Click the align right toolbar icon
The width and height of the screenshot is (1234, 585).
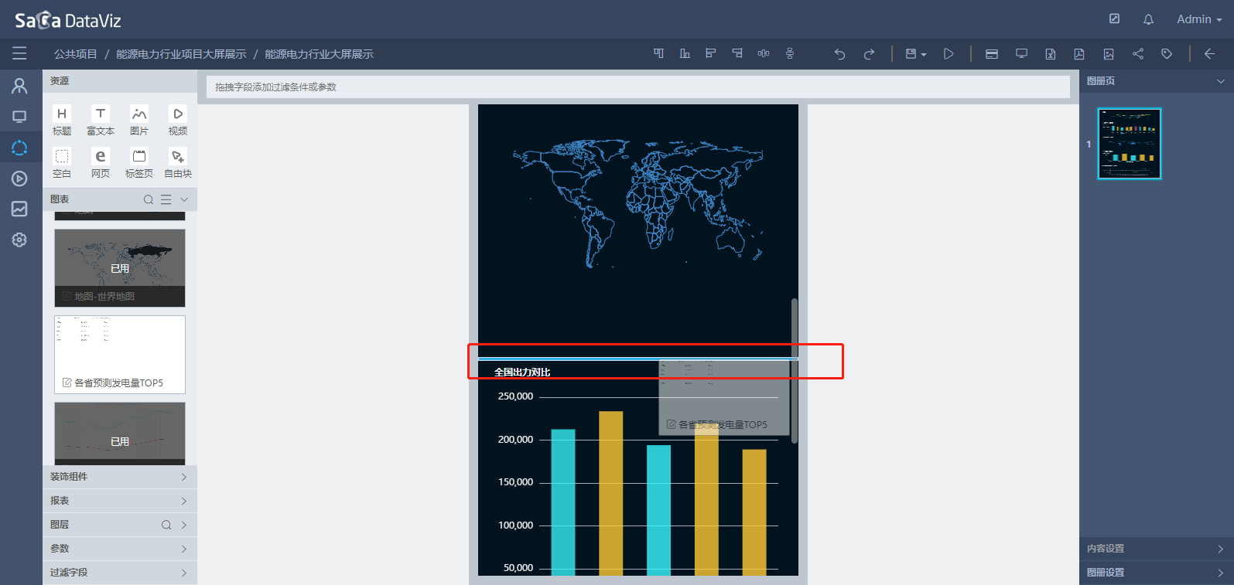(737, 53)
